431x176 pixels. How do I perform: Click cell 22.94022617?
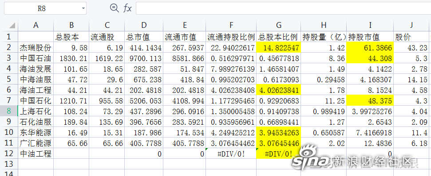pyautogui.click(x=231, y=47)
